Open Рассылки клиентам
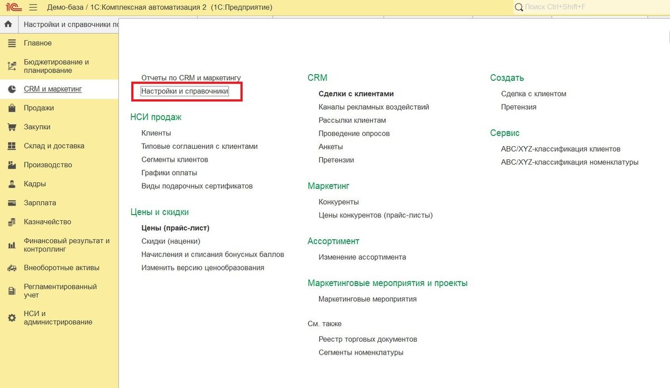The height and width of the screenshot is (388, 670). point(352,120)
